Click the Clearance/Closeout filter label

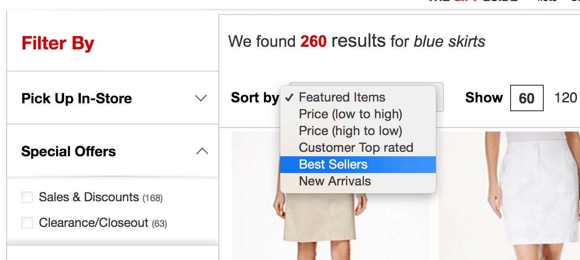(x=93, y=222)
